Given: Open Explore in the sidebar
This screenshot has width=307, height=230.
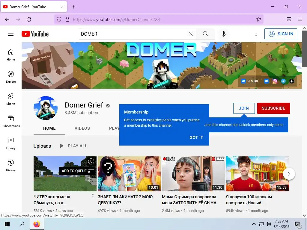Looking at the screenshot, I should click(11, 77).
